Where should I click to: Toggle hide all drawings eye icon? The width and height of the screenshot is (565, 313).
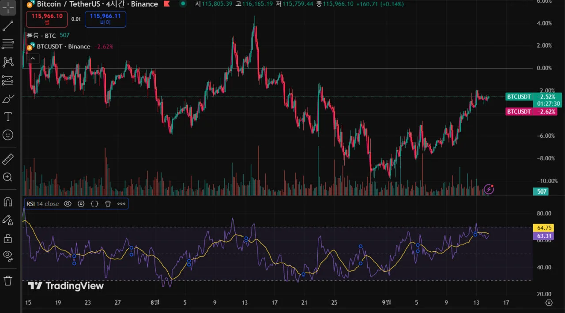8,255
